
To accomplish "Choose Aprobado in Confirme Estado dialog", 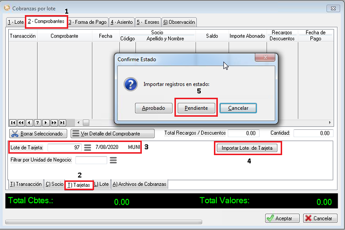I will click(x=153, y=108).
